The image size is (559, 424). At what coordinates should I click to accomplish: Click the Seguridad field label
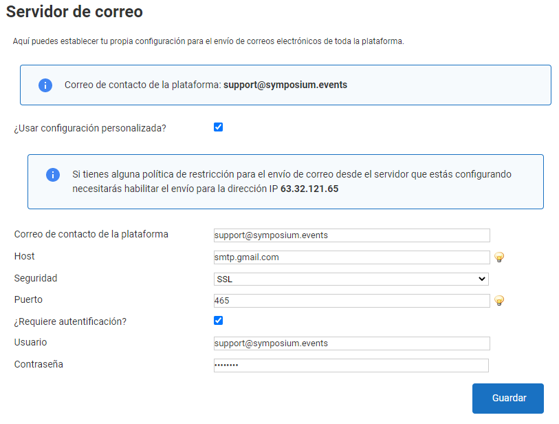36,279
